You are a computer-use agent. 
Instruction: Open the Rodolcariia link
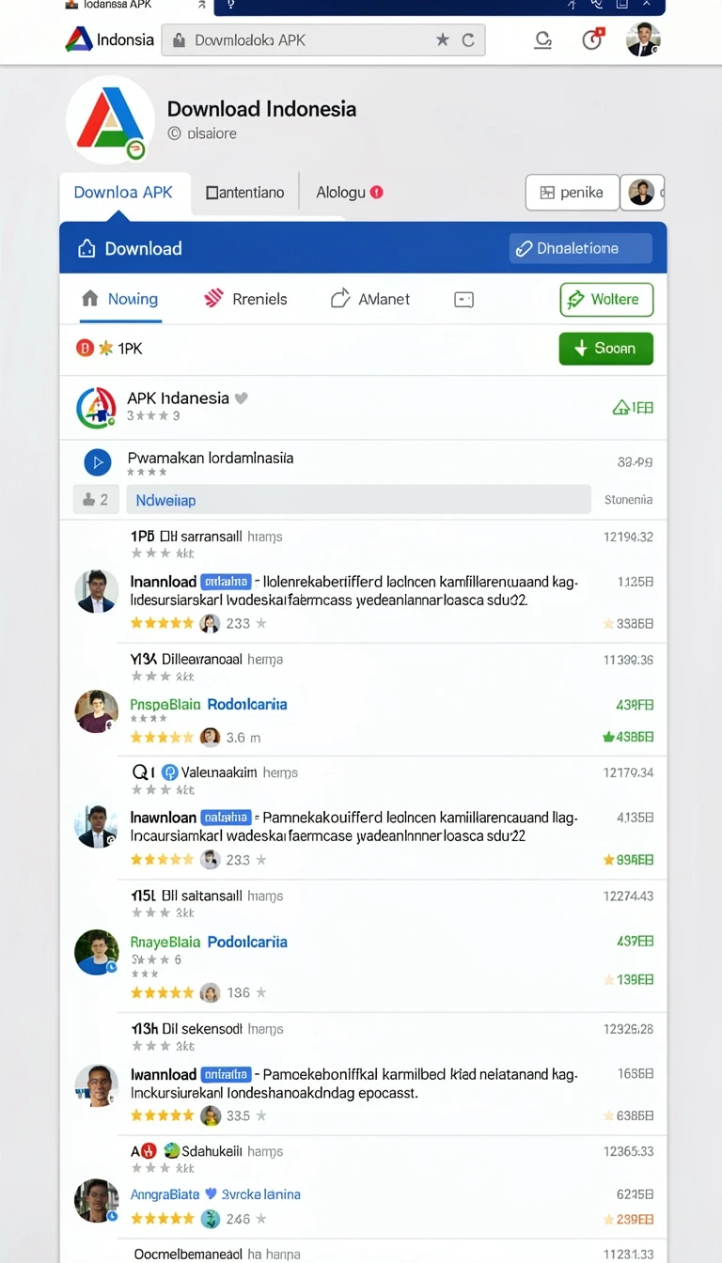coord(247,704)
